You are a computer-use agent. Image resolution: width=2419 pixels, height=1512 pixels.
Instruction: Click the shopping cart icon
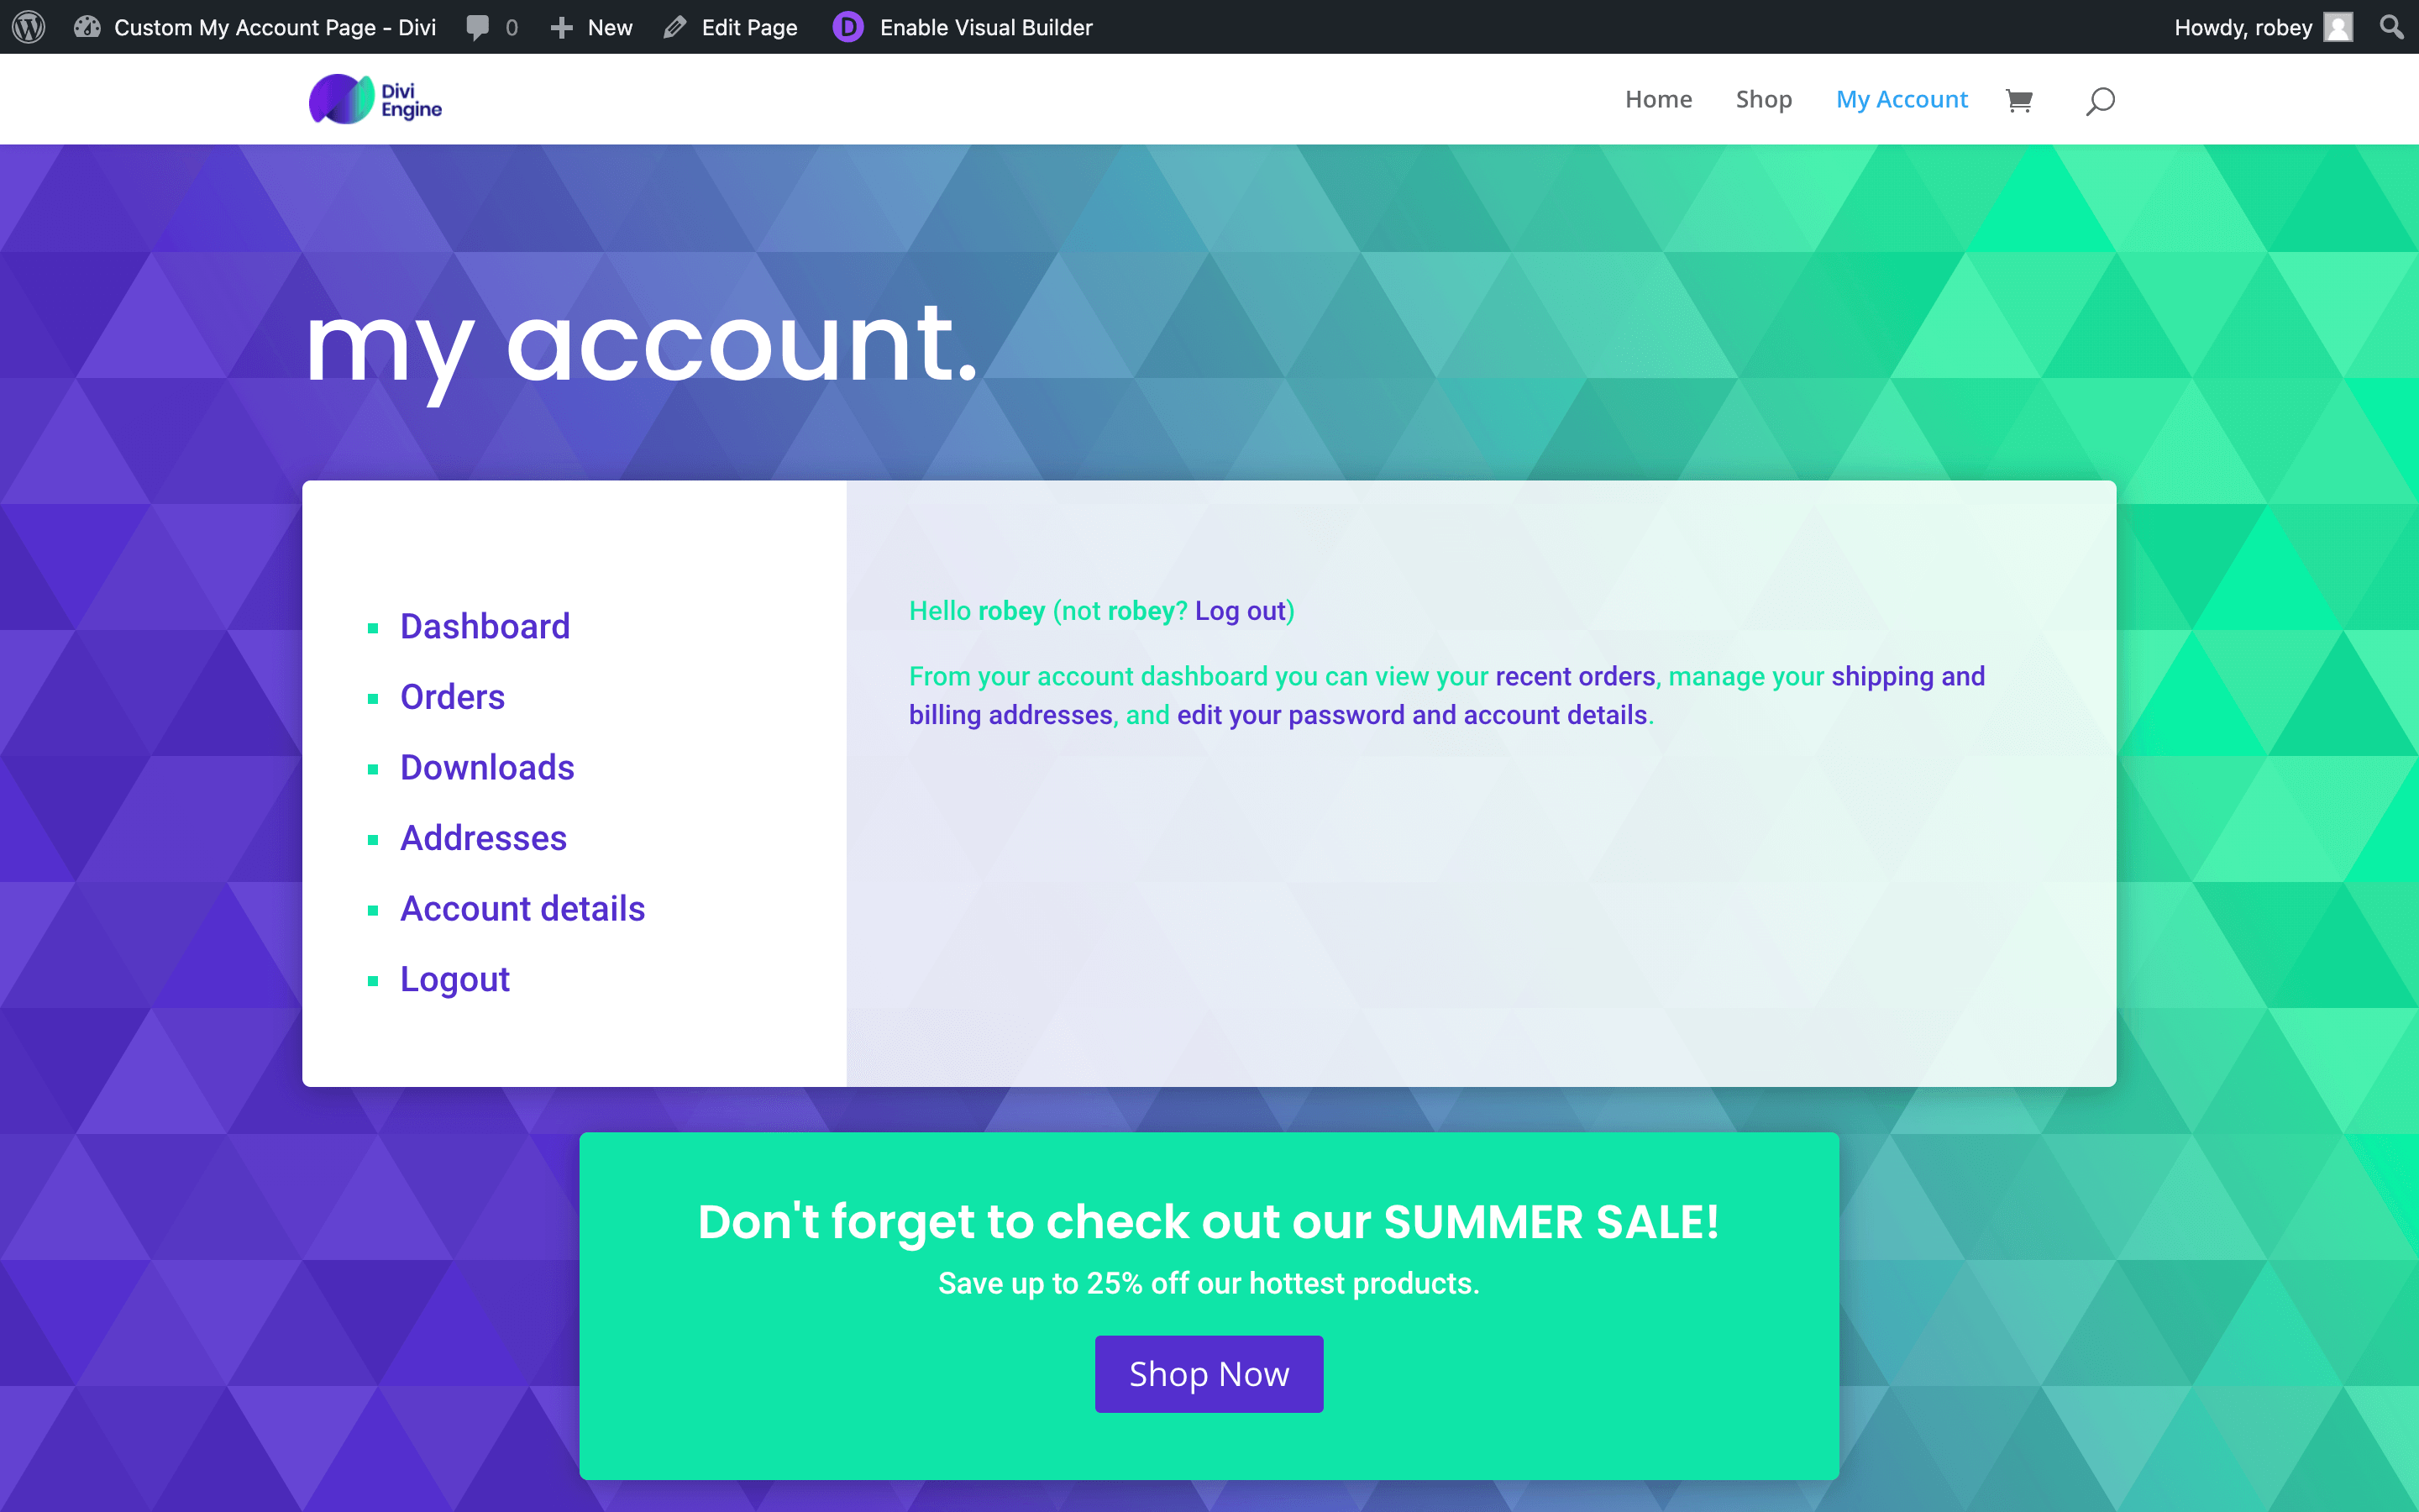(x=2018, y=99)
